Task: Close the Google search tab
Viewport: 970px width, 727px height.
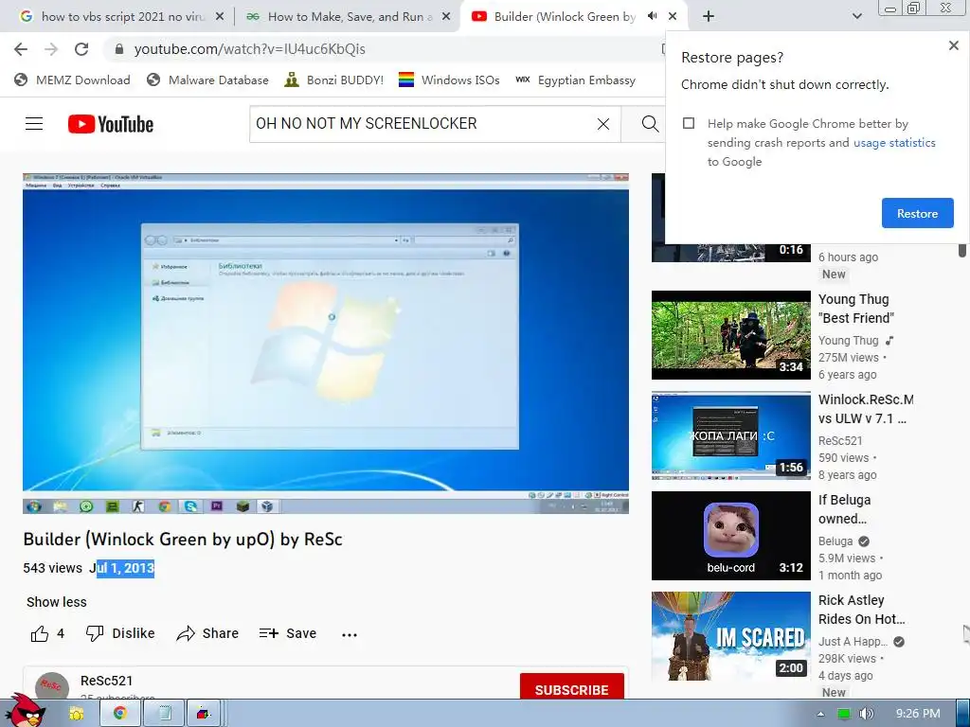Action: 219,17
